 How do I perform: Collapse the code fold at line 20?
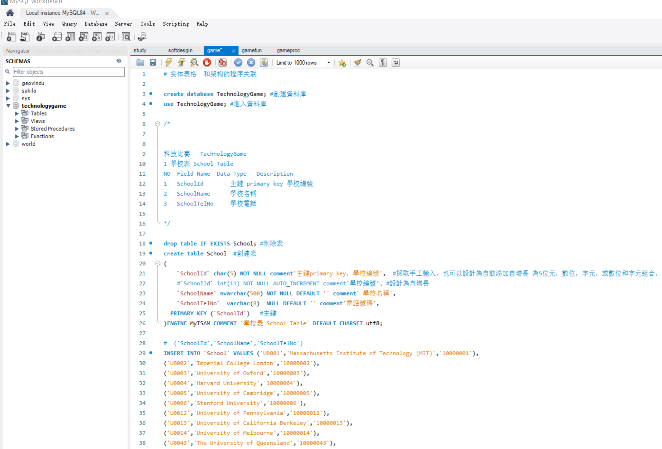[x=157, y=263]
